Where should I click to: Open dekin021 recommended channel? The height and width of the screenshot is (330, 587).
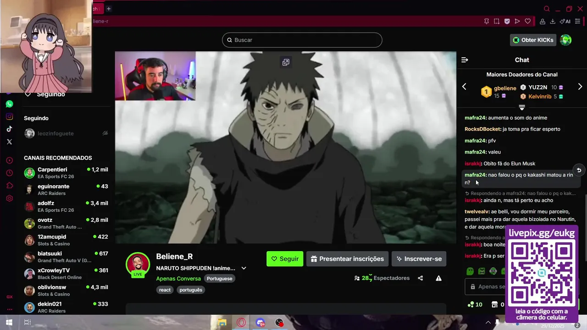[66, 307]
